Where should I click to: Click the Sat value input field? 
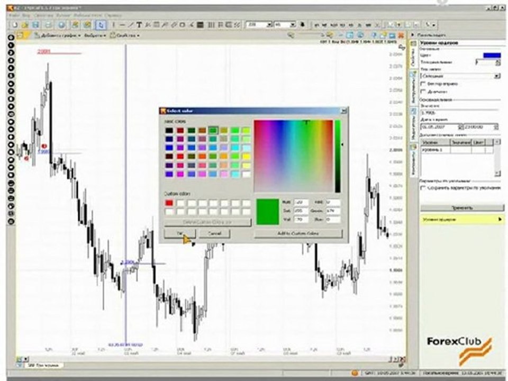(301, 211)
